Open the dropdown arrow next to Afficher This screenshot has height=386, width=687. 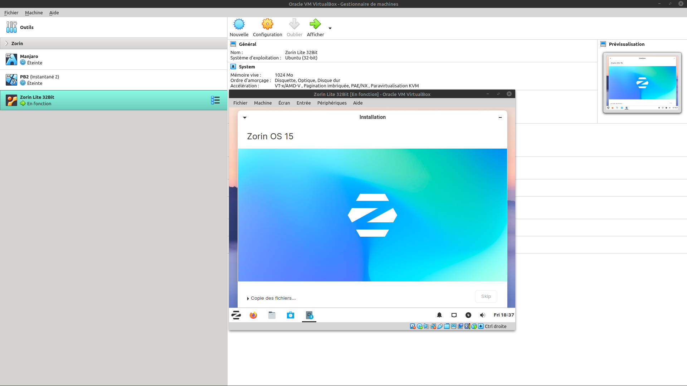[x=330, y=28]
